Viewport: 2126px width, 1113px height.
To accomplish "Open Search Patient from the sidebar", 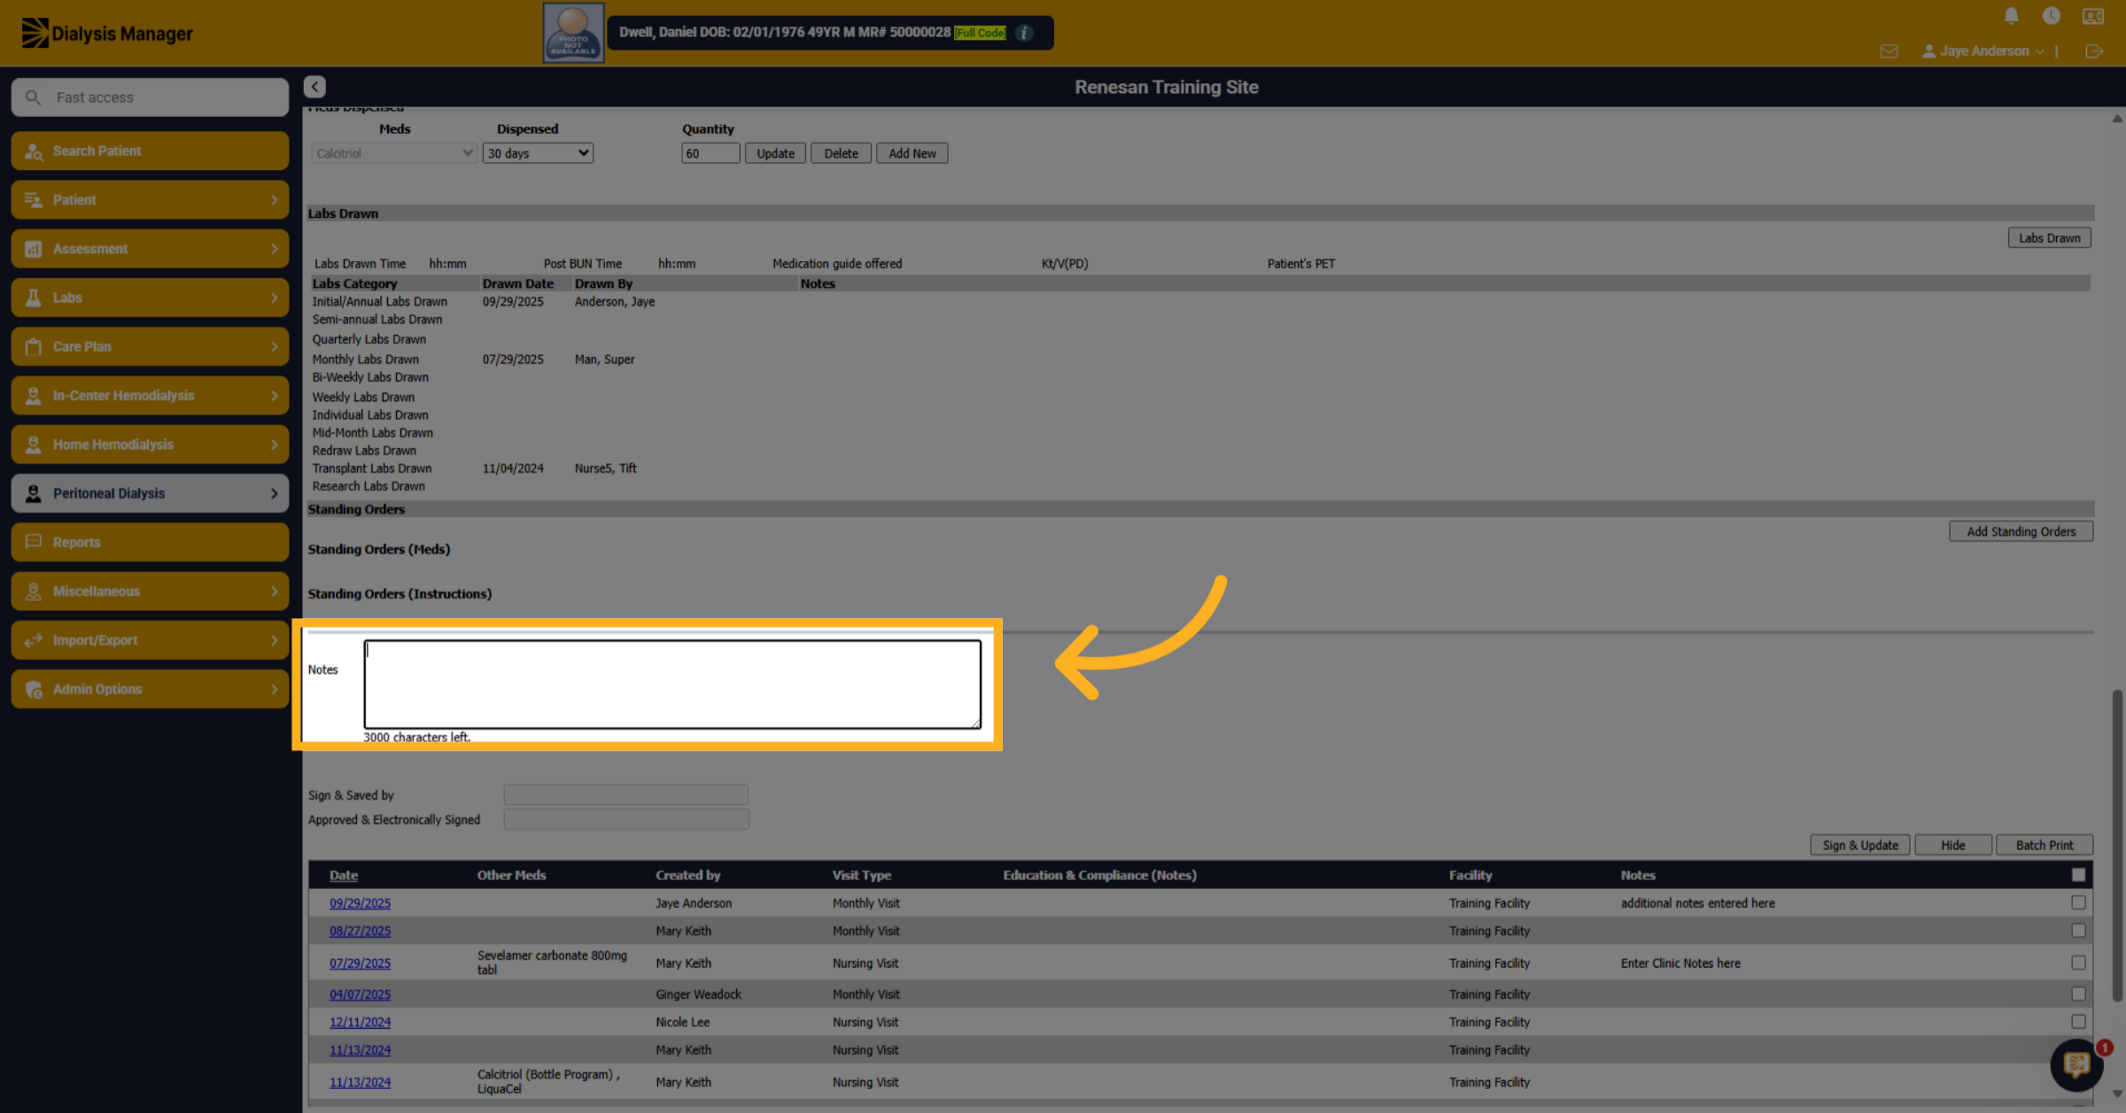I will tap(150, 151).
